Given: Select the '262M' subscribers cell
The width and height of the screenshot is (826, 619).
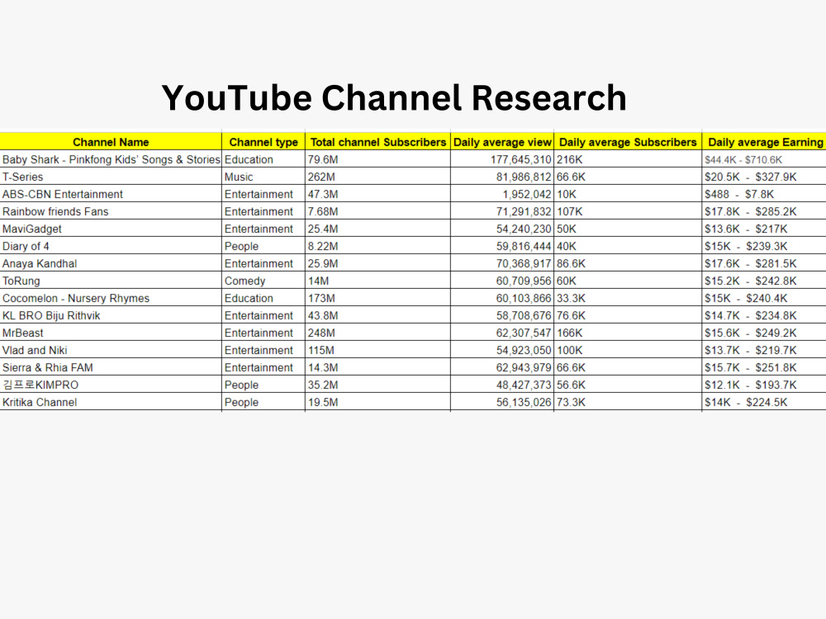Looking at the screenshot, I should click(x=377, y=177).
